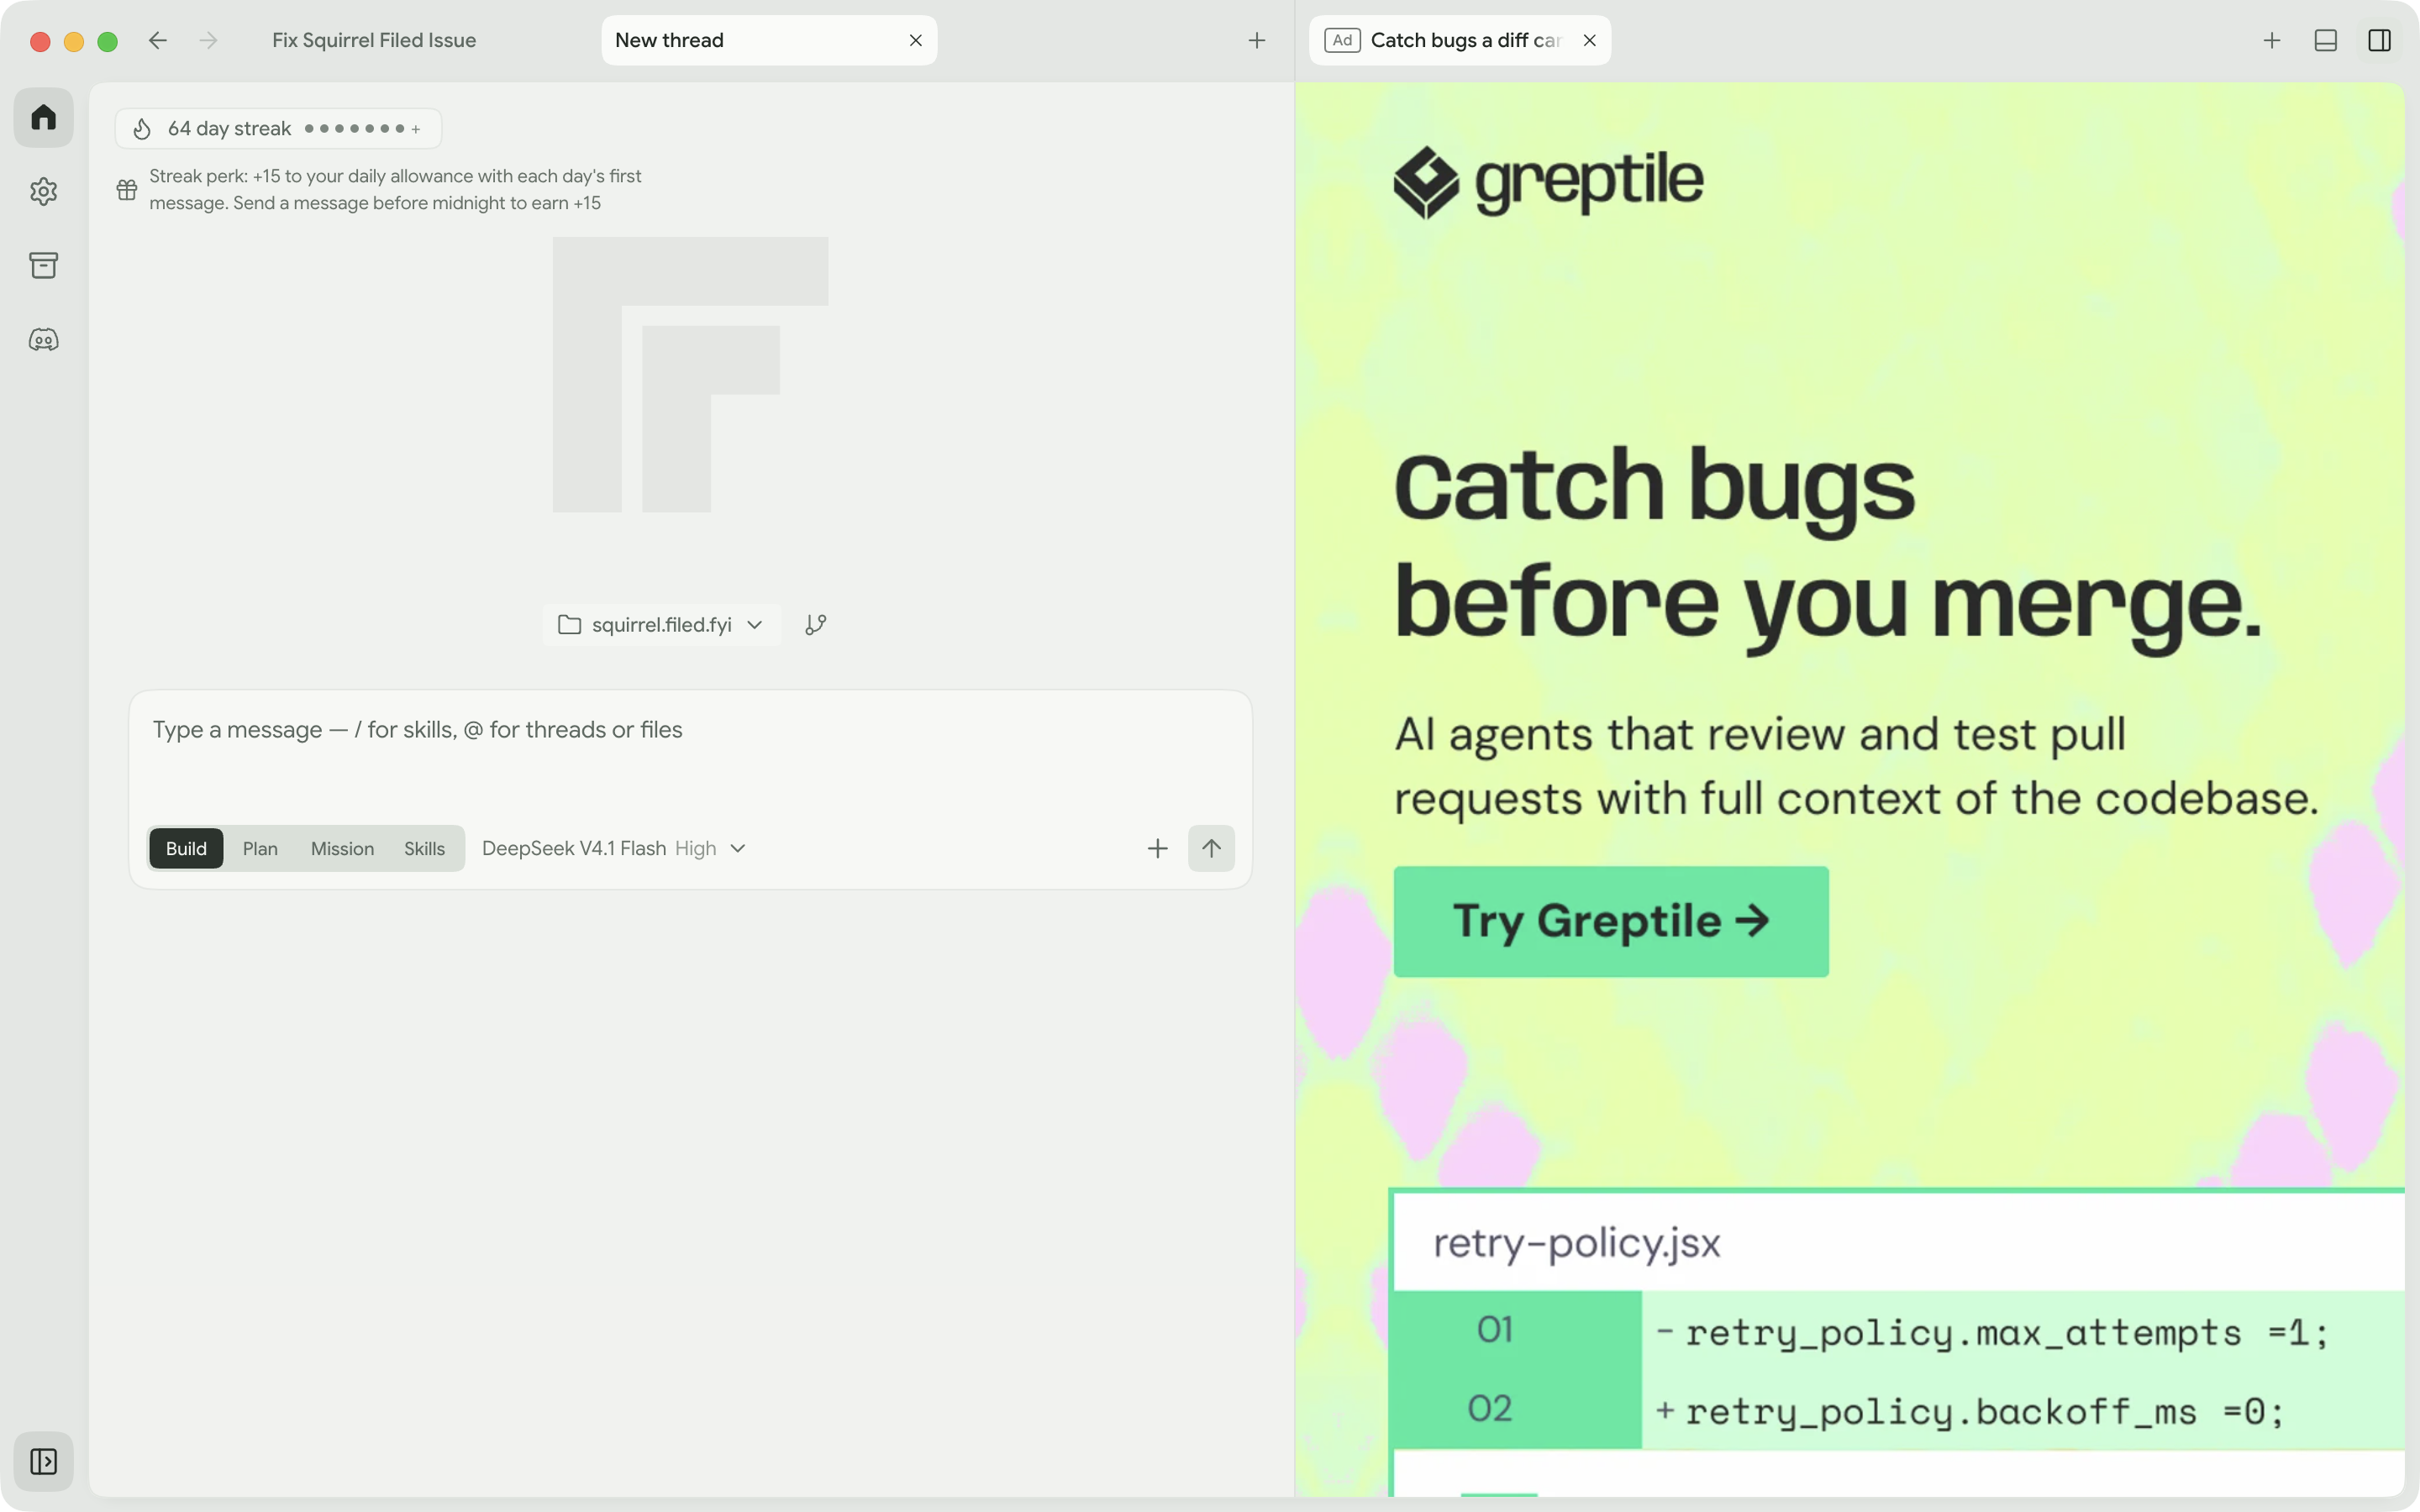Image resolution: width=2420 pixels, height=1512 pixels.
Task: Click the gift streak perk icon
Action: pyautogui.click(x=127, y=189)
